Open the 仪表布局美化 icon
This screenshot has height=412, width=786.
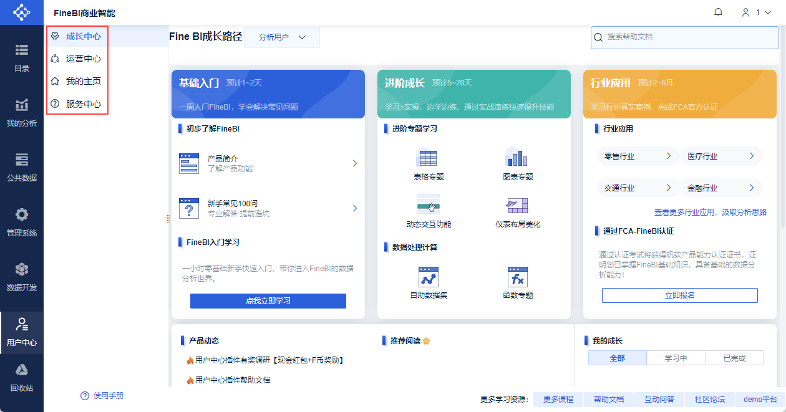point(518,206)
